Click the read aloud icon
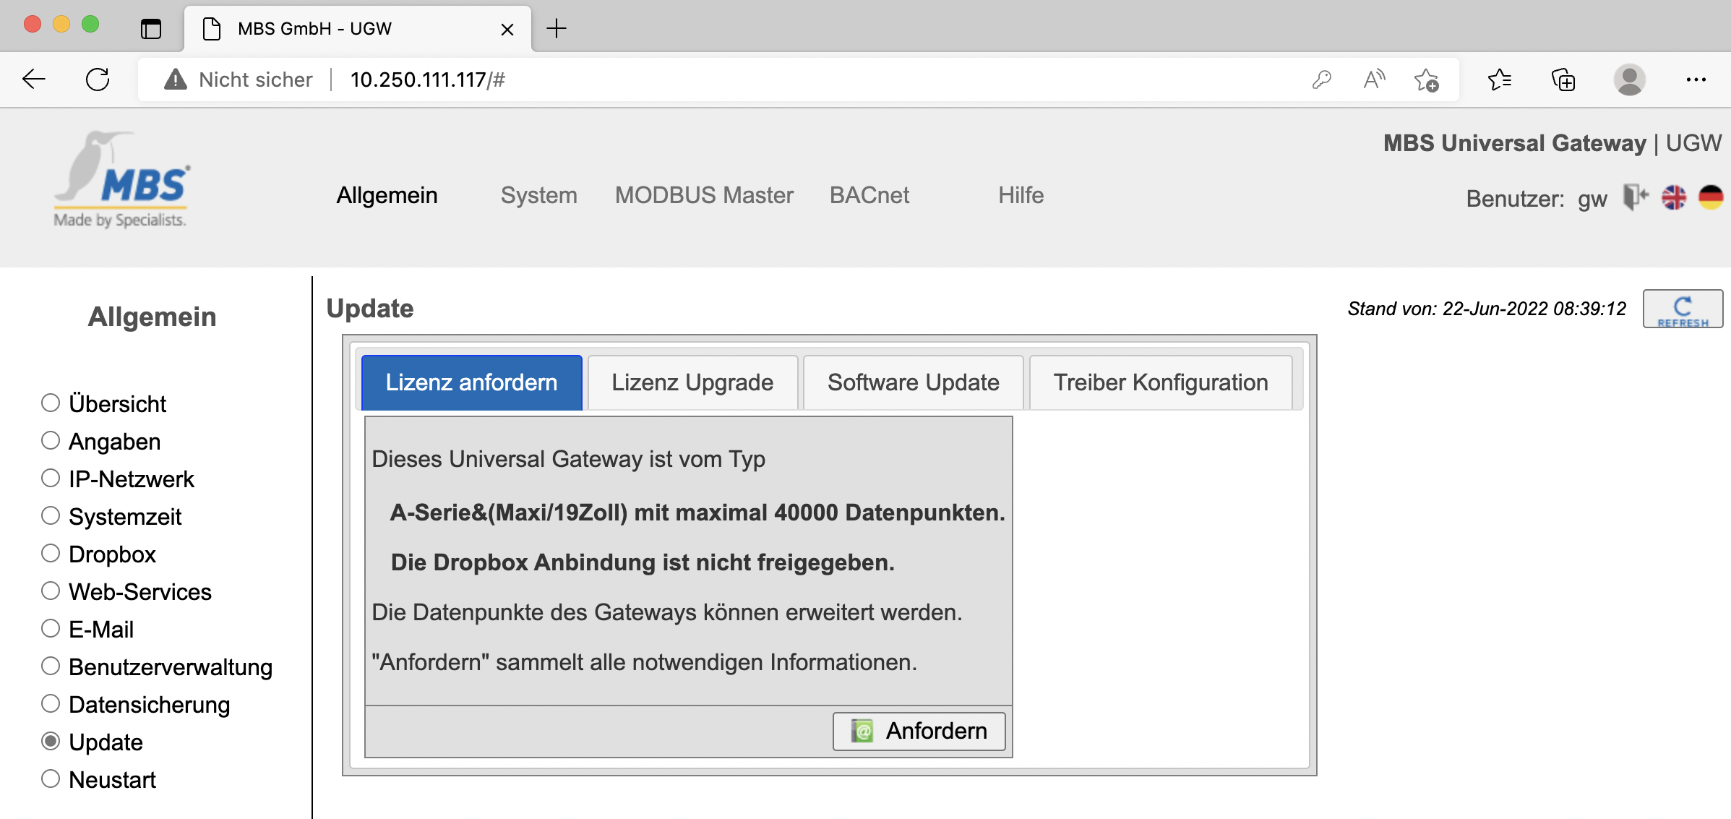The width and height of the screenshot is (1731, 819). pyautogui.click(x=1373, y=80)
